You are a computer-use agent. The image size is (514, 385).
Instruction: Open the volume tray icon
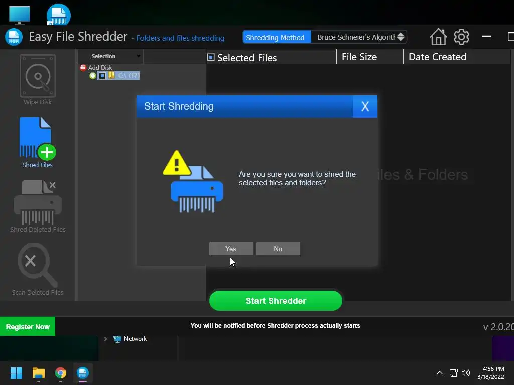coord(466,373)
